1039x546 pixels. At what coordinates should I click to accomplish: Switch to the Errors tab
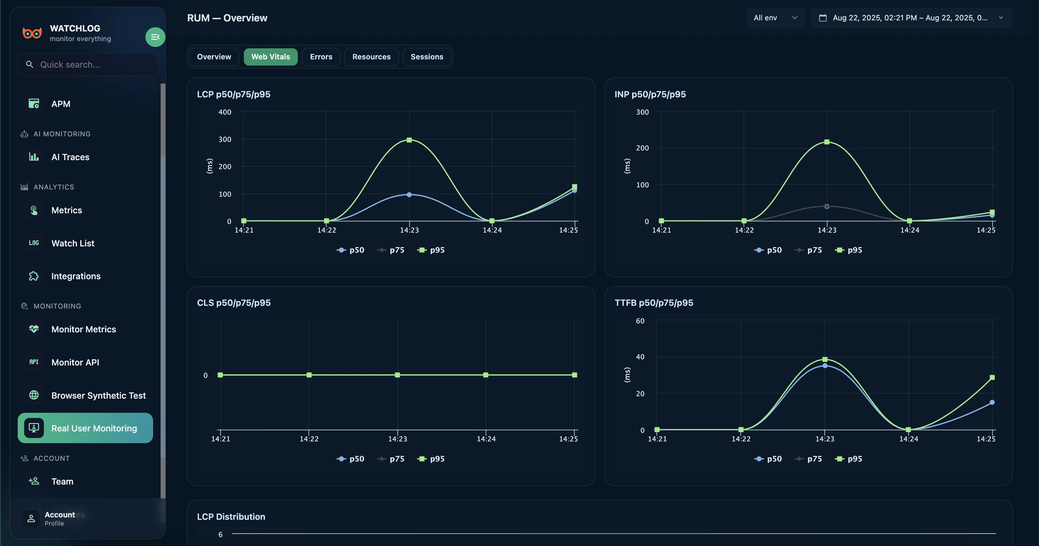click(321, 57)
